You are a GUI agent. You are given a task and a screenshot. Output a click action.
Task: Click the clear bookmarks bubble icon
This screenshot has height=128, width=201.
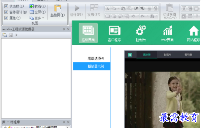(x=127, y=16)
